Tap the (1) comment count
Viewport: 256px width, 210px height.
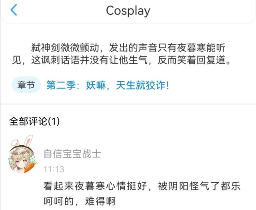pos(54,121)
